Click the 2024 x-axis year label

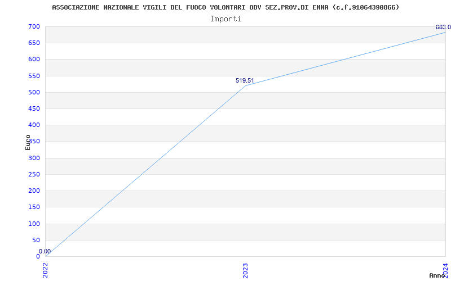[x=445, y=269]
